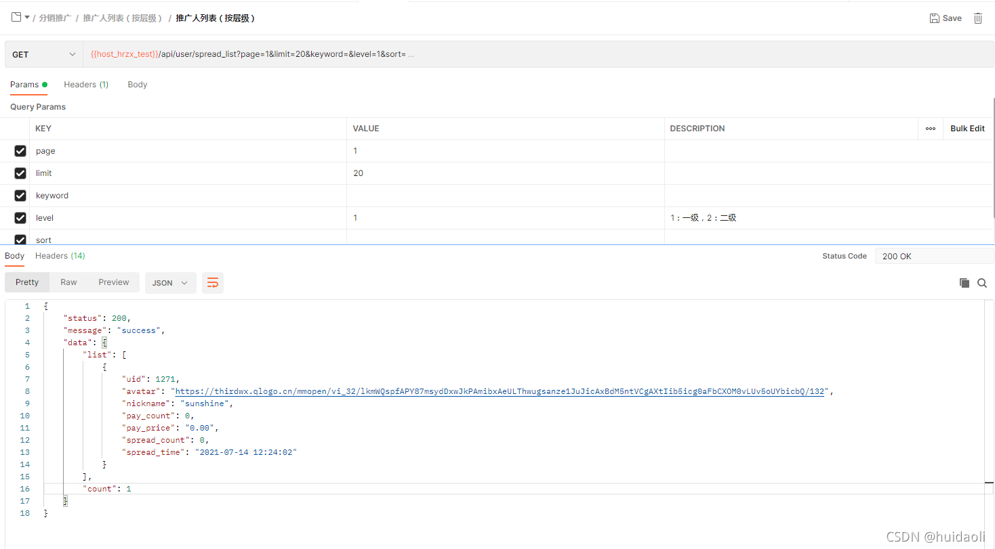Open the response Headers (14) tab
The height and width of the screenshot is (549, 995).
60,256
